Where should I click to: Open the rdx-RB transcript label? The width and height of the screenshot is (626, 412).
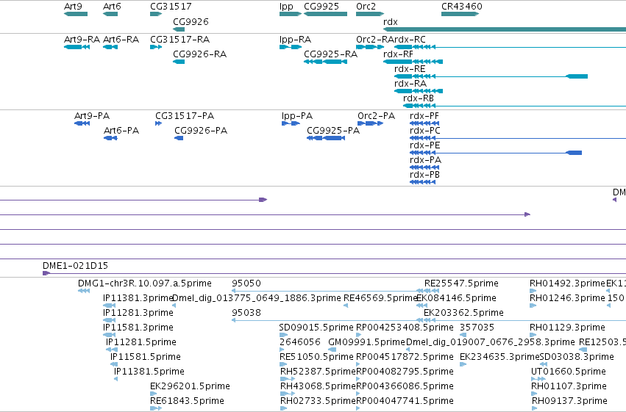[x=419, y=98]
